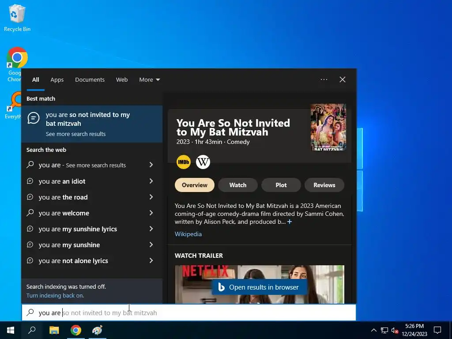Expand arrow for 'you are an idiot'
The image size is (452, 339).
(151, 181)
